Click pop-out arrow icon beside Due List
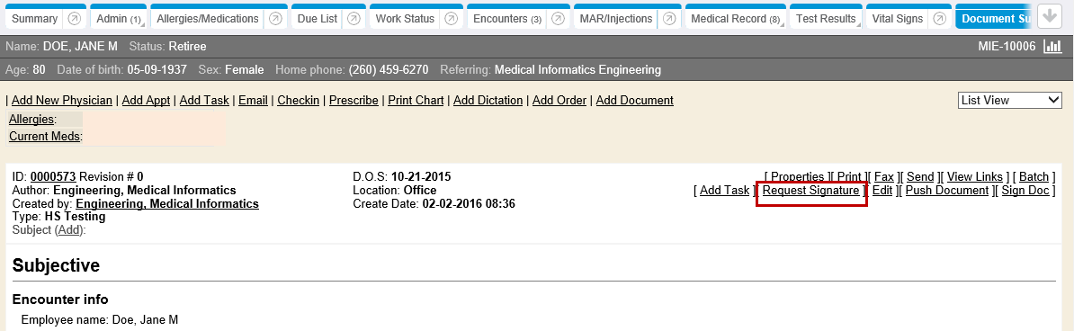Viewport: 1074px width, 331px height. [x=354, y=19]
